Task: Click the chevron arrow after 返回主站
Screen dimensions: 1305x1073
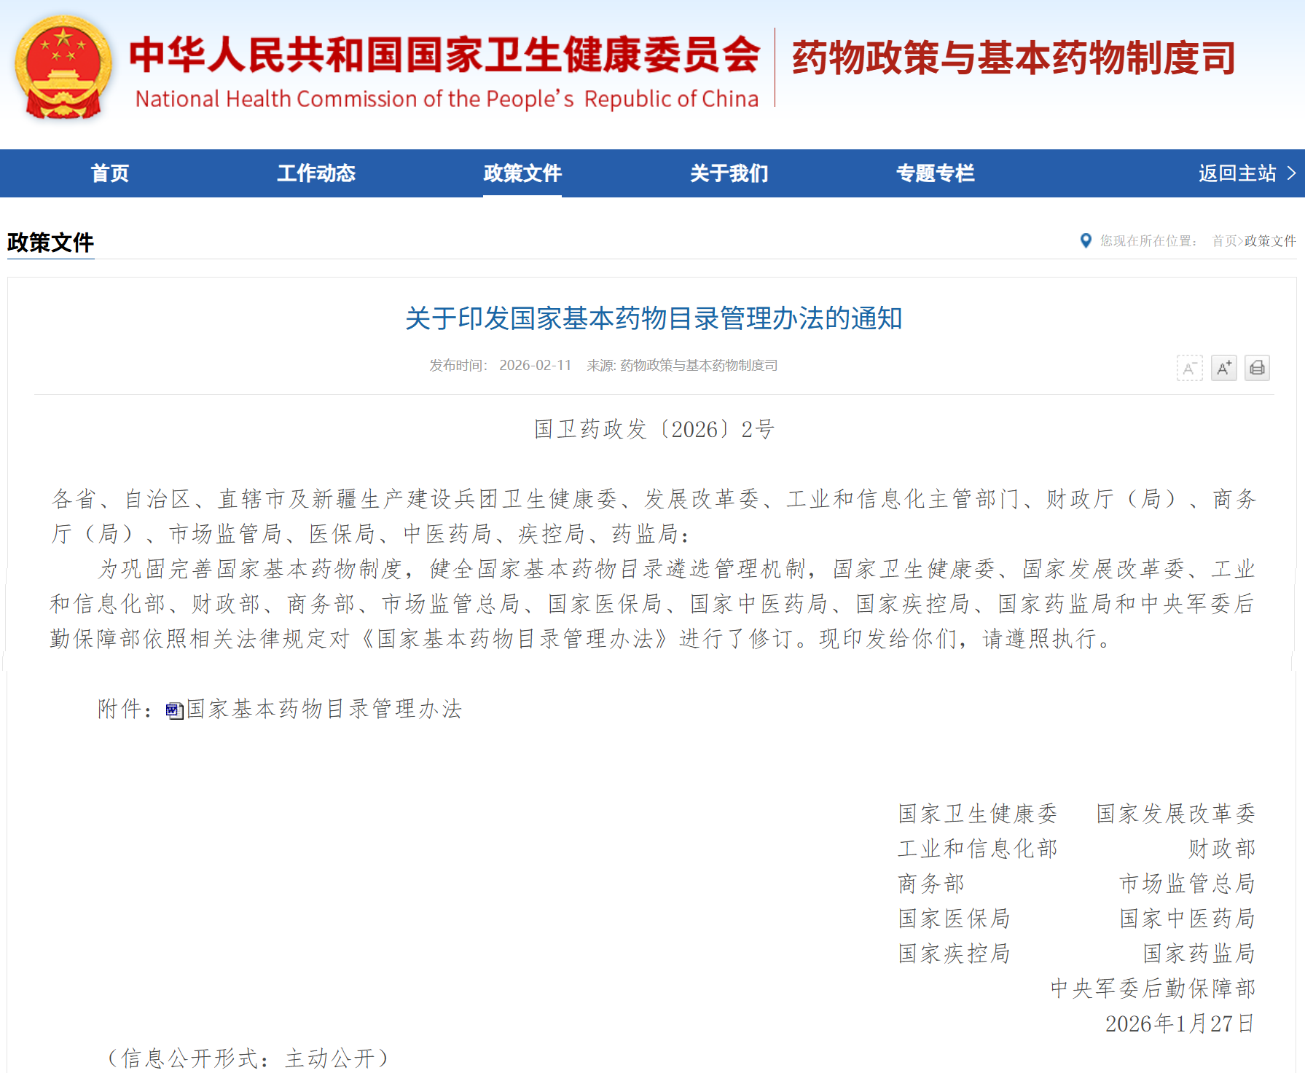Action: click(x=1291, y=173)
